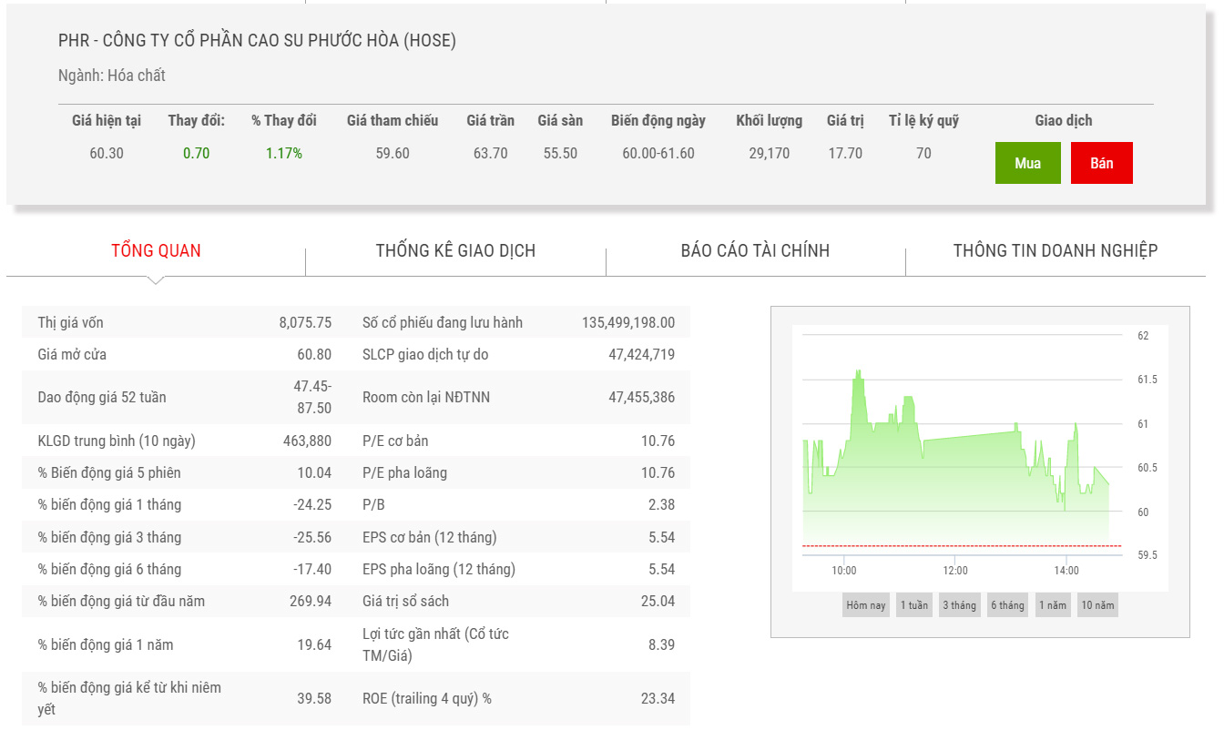Click the PHR company name heading
1224x730 pixels.
(257, 40)
